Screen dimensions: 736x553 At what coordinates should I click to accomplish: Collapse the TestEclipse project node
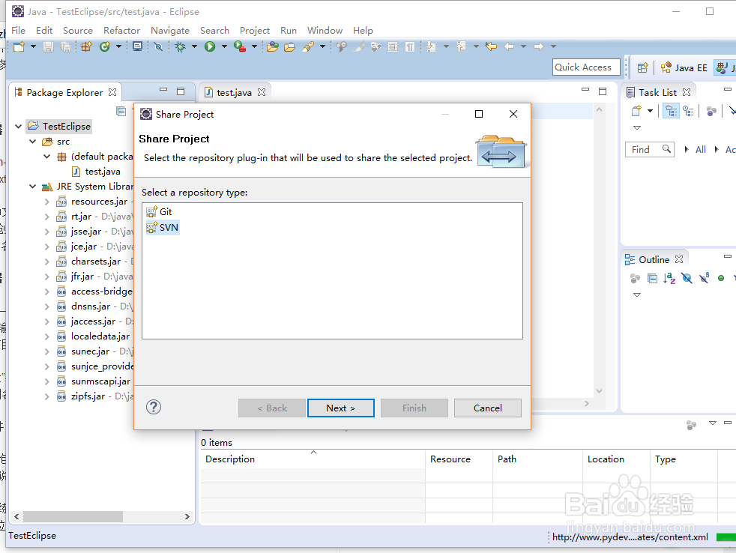[18, 127]
